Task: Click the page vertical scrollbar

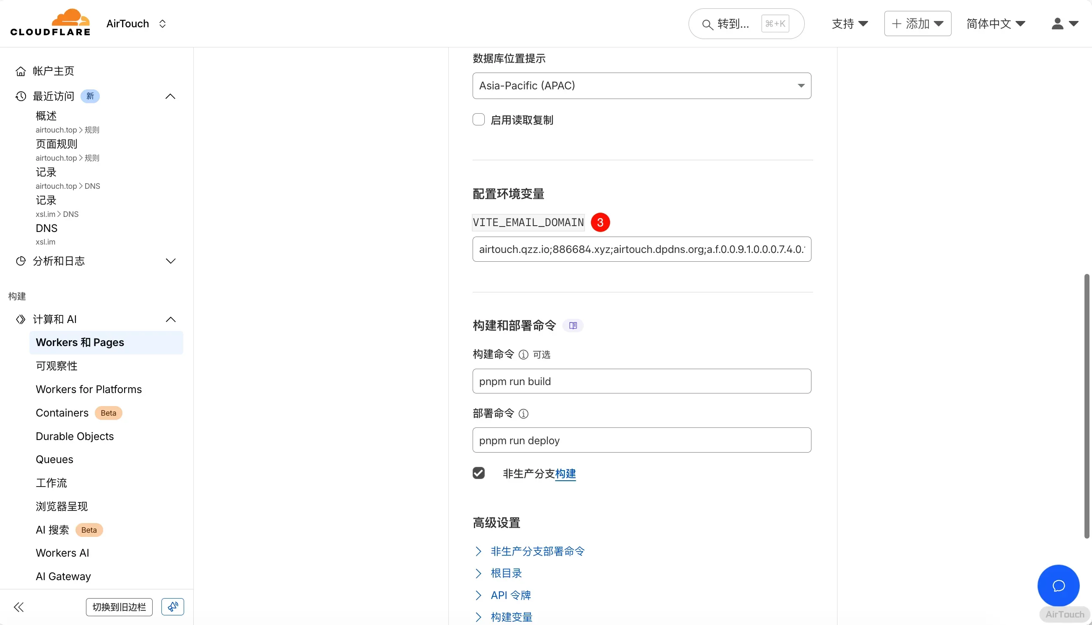Action: 1087,406
